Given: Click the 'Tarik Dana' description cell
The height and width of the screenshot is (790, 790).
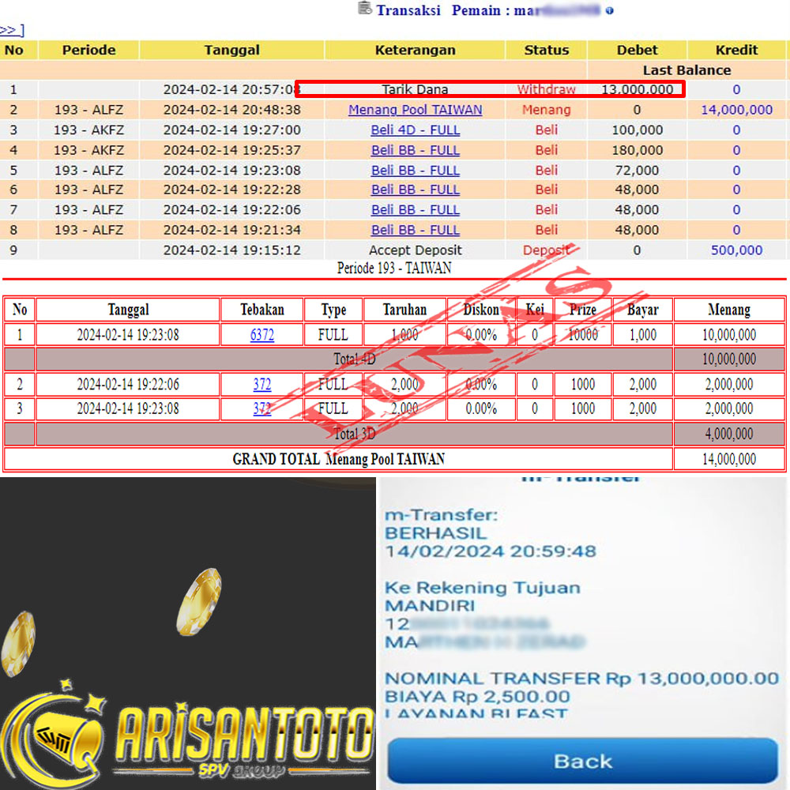Looking at the screenshot, I should [x=416, y=90].
